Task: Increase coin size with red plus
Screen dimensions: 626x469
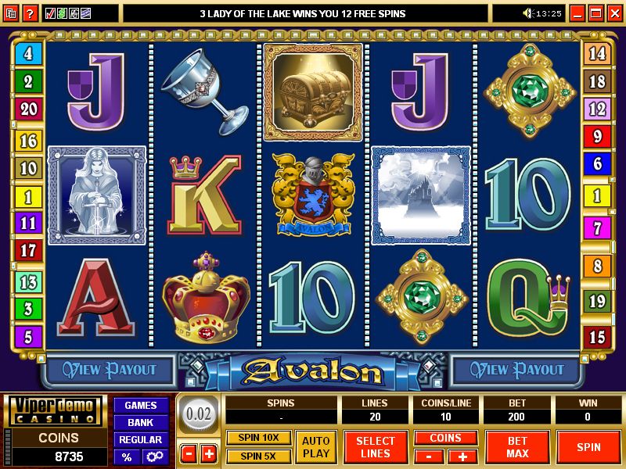Action: [x=209, y=454]
